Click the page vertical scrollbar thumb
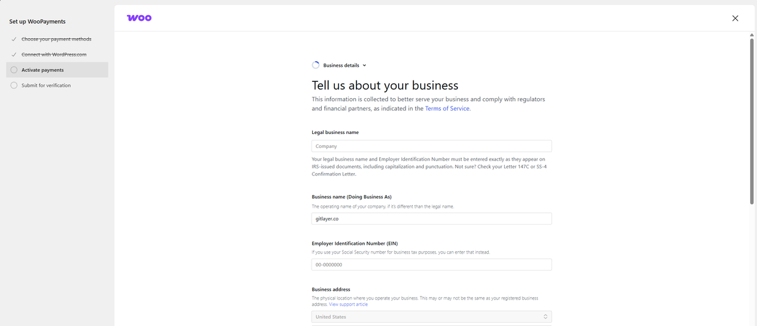 coord(752,121)
